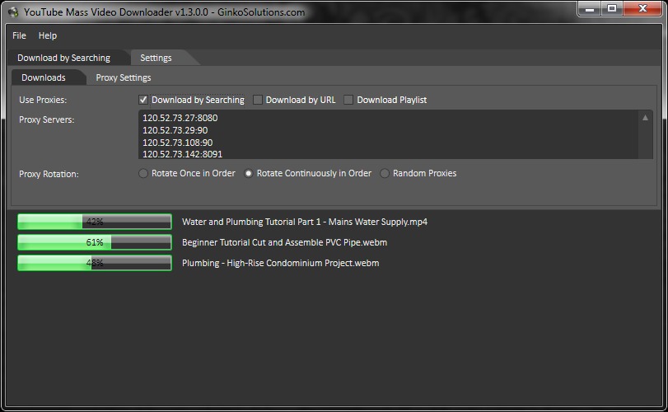Open the Help menu

[x=48, y=35]
